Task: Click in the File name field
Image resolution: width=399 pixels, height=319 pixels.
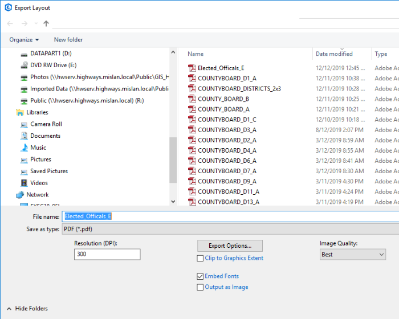Action: [230, 216]
